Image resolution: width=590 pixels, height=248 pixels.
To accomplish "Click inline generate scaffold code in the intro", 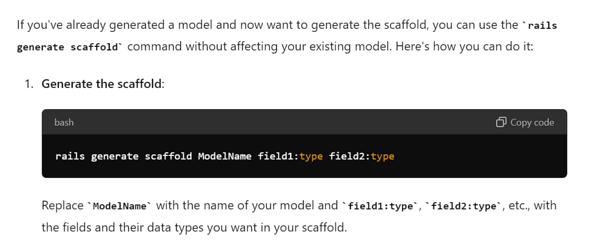I will tap(69, 47).
